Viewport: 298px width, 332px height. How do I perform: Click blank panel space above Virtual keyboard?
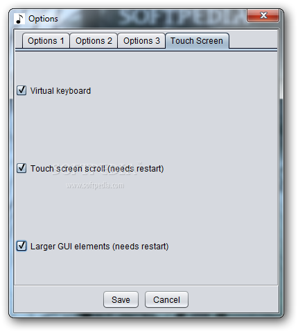pyautogui.click(x=146, y=68)
